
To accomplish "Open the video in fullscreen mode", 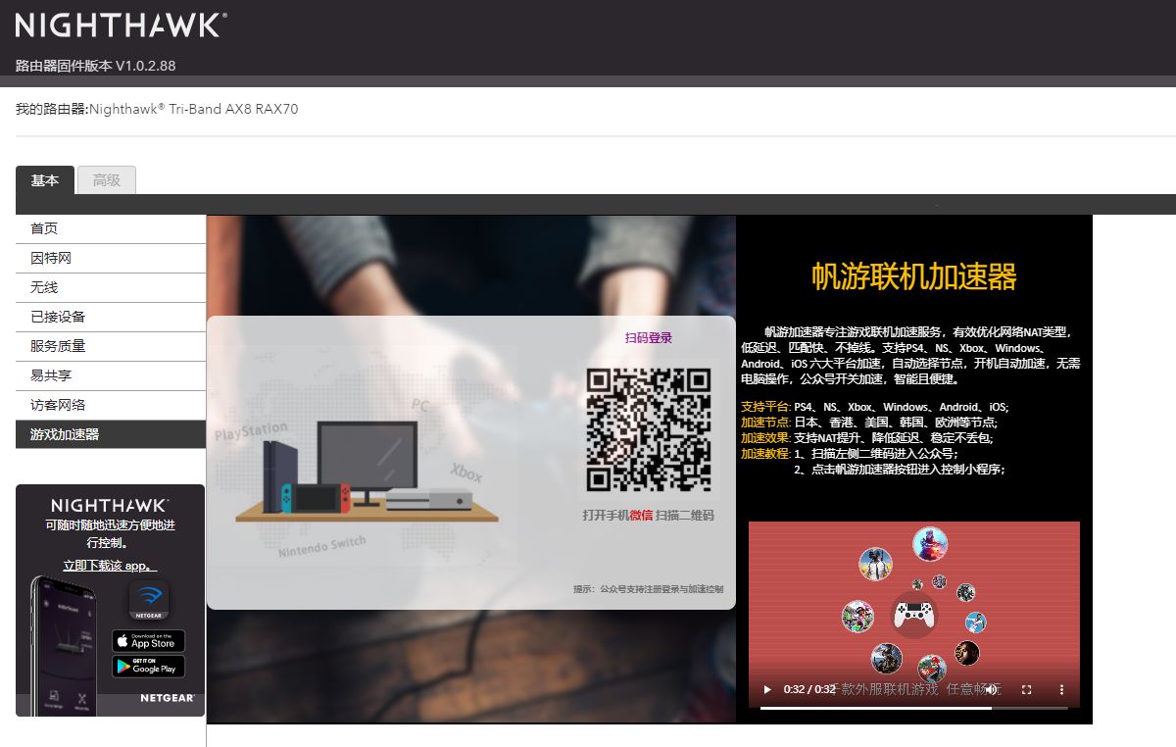I will [1027, 689].
